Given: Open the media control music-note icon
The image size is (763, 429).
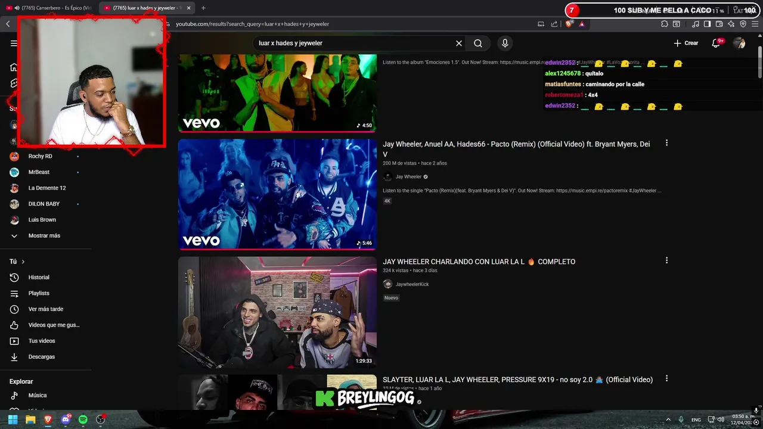Looking at the screenshot, I should [x=696, y=24].
